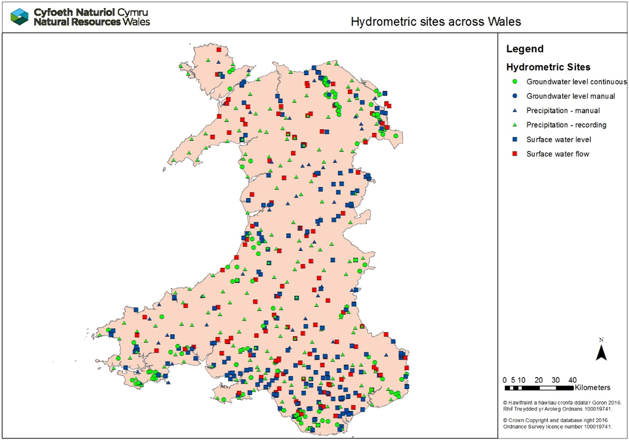The image size is (629, 440).
Task: Click the Natural Resources Wales hexagon logo
Action: tap(19, 17)
